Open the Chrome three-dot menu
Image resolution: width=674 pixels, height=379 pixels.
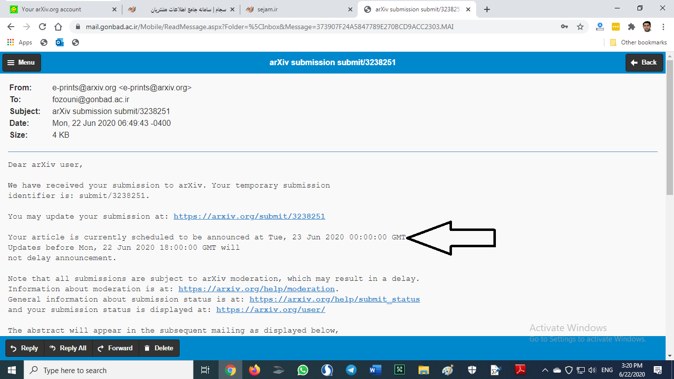tap(663, 27)
